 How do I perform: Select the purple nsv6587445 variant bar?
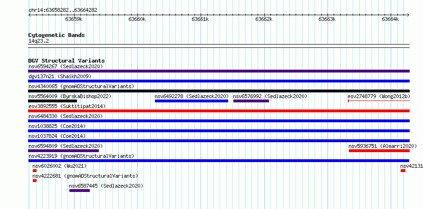click(x=79, y=191)
